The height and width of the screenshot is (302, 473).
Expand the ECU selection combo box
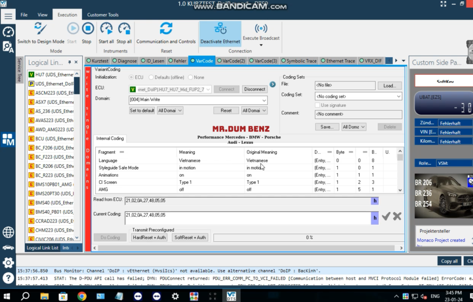tap(208, 89)
